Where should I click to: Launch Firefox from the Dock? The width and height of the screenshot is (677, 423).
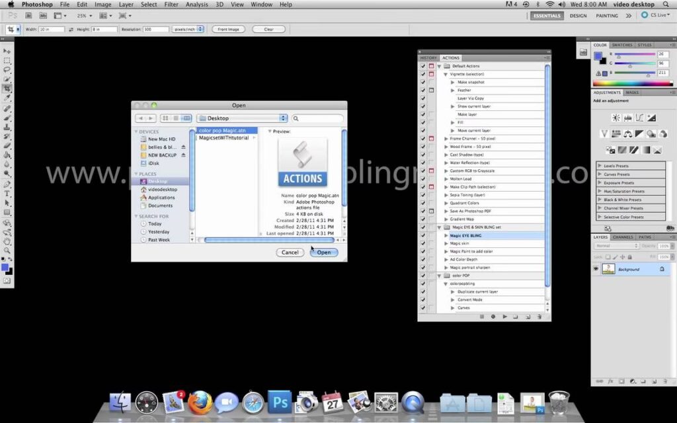[x=198, y=401]
